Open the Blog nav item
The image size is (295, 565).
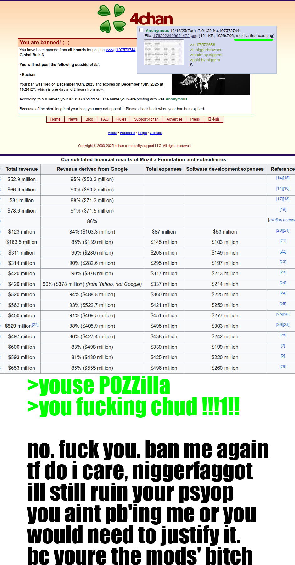[90, 119]
